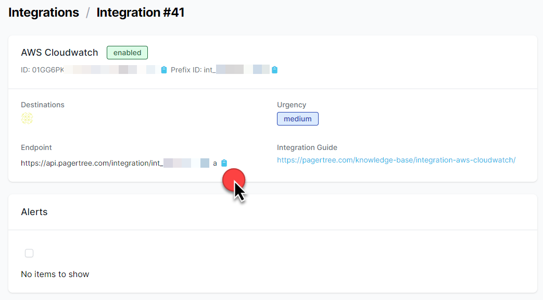Click the clipboard icon after the endpoint link
Image resolution: width=543 pixels, height=300 pixels.
tap(224, 162)
